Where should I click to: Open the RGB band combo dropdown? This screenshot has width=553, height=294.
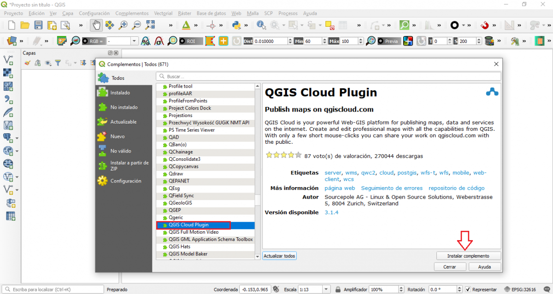pyautogui.click(x=134, y=41)
